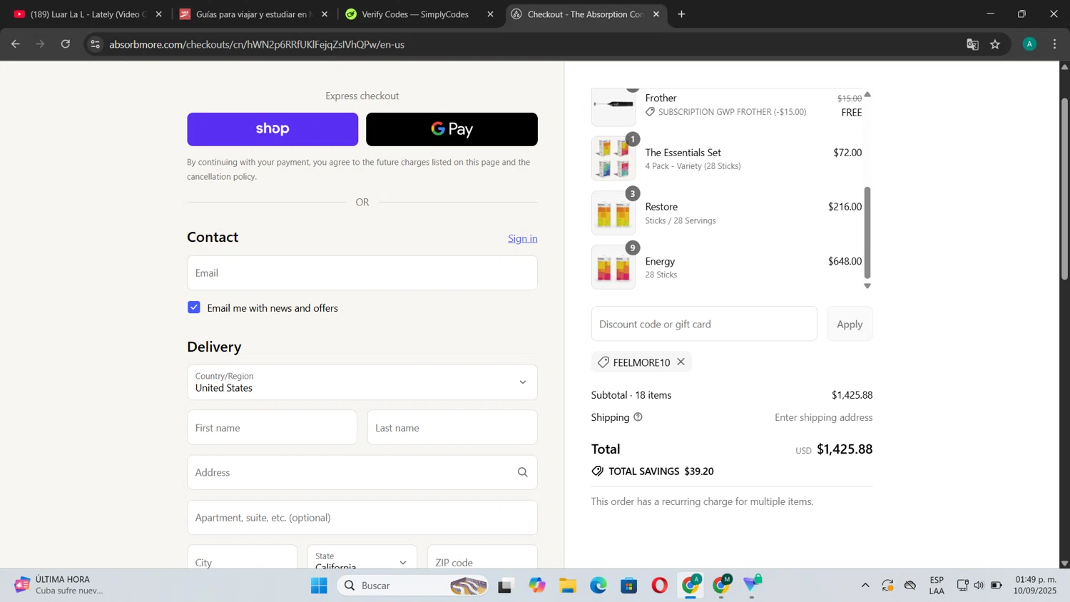Click the Subtotal amount $1,425.88
The height and width of the screenshot is (602, 1070).
[x=852, y=395]
